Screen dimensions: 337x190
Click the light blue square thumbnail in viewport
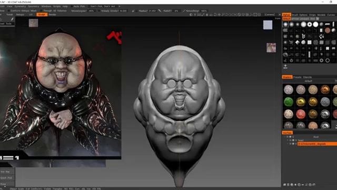[267, 25]
